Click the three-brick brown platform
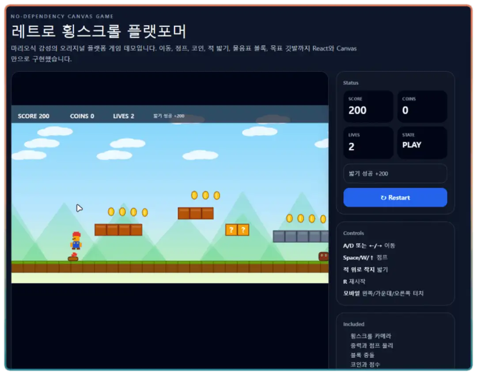Image resolution: width=477 pixels, height=375 pixels. (196, 213)
